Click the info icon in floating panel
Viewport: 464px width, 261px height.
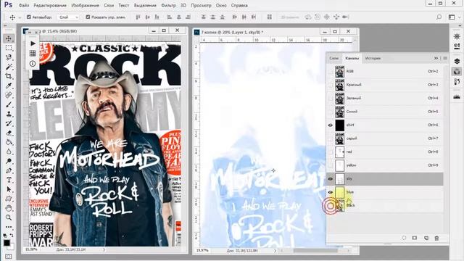(x=33, y=63)
